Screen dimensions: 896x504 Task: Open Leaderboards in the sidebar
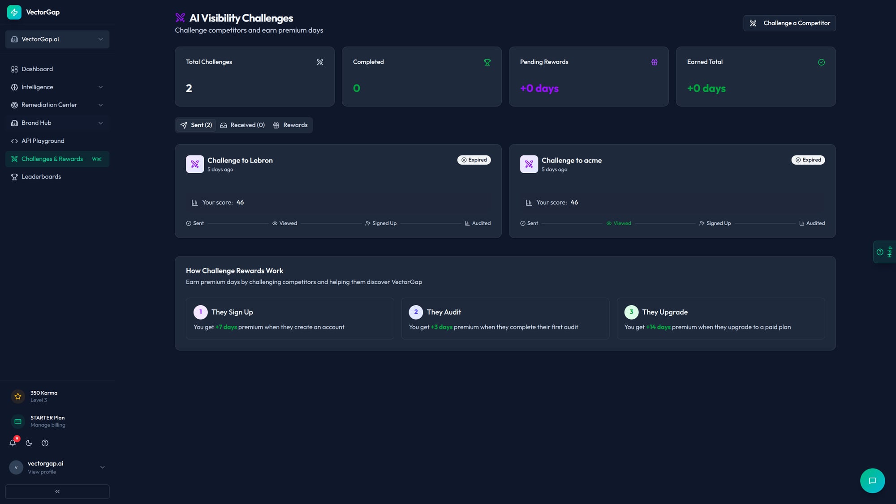point(41,177)
